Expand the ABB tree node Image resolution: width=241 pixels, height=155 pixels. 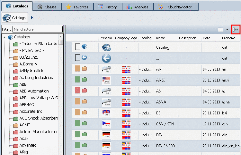click(x=10, y=84)
